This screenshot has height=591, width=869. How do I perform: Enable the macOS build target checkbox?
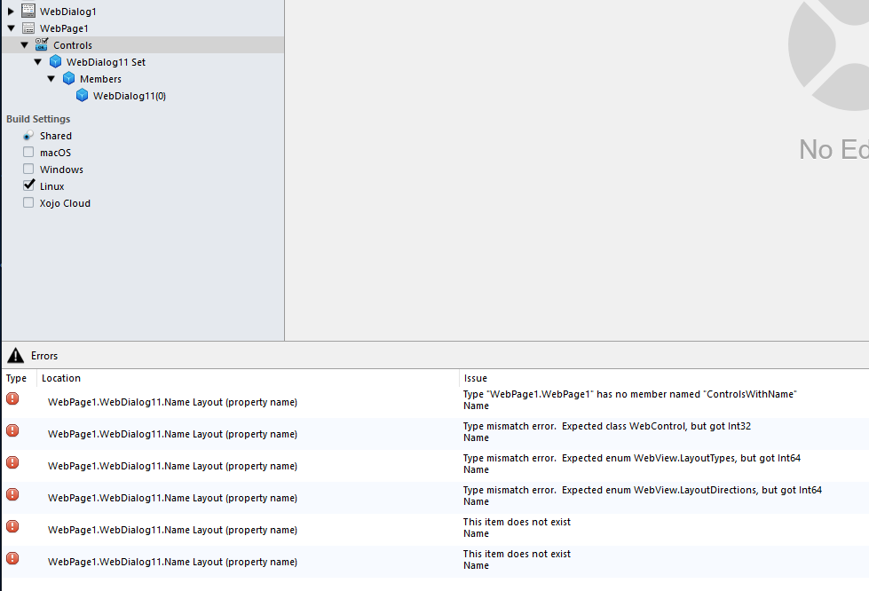pyautogui.click(x=28, y=152)
